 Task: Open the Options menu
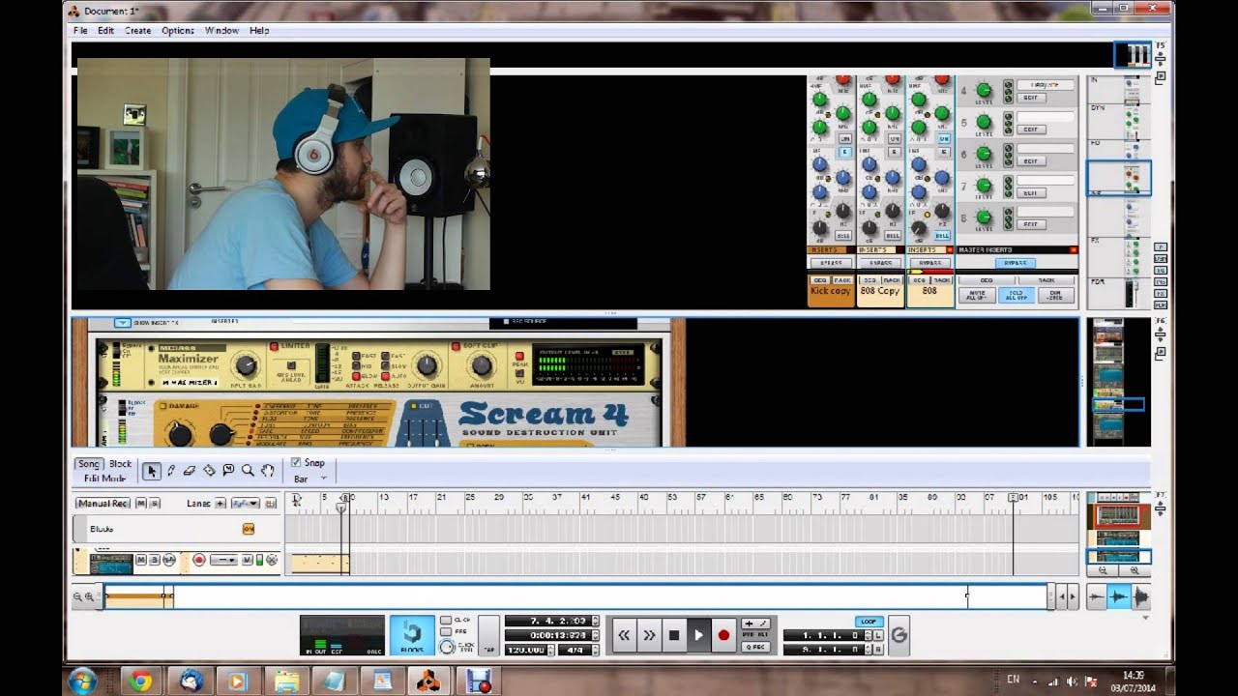[178, 30]
